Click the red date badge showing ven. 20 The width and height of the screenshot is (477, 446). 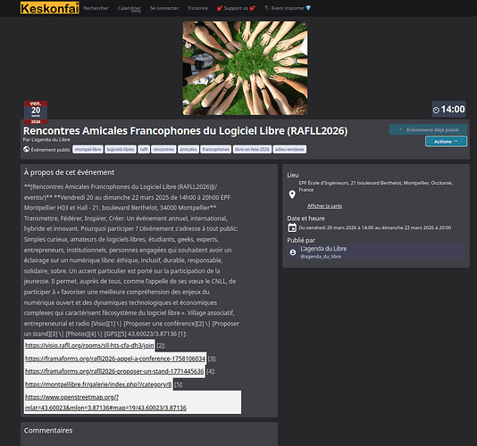pos(36,112)
